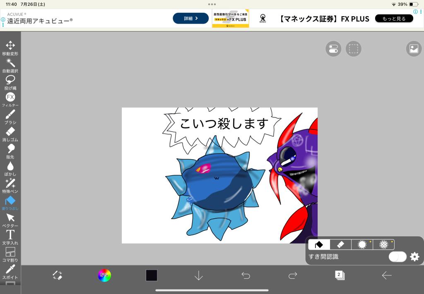
Task: Tap the 詳細 button in the ad
Action: pos(190,18)
